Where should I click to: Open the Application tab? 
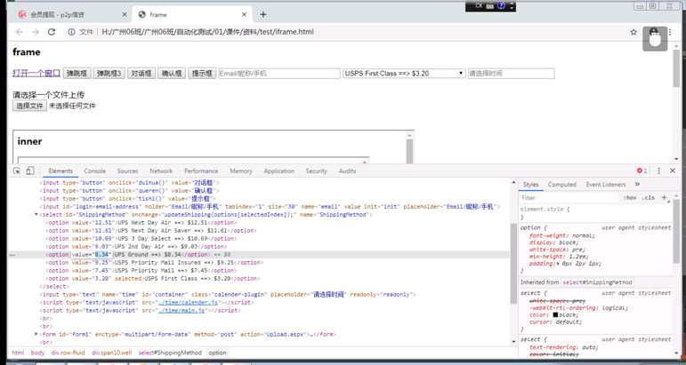tap(279, 171)
